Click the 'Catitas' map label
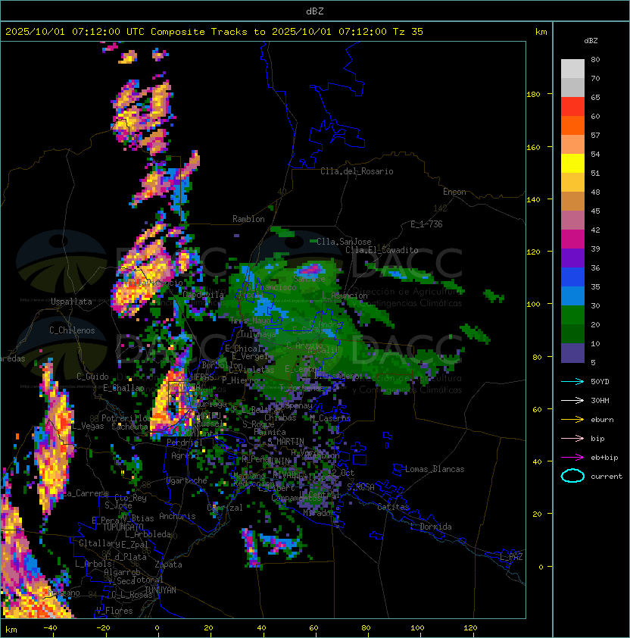 [393, 507]
